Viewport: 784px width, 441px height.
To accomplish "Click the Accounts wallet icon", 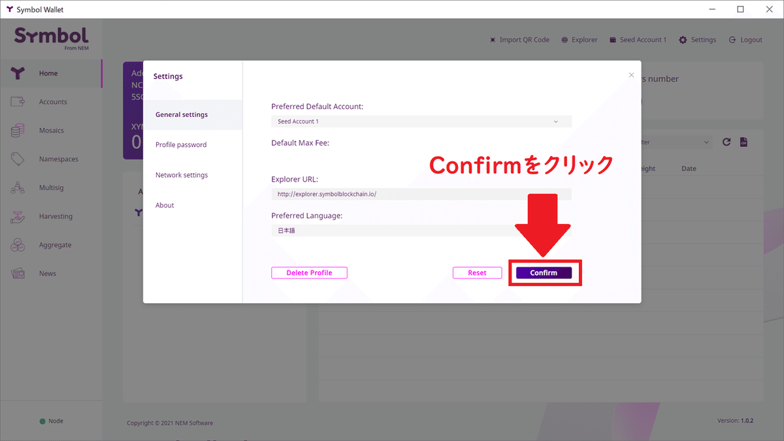I will (x=18, y=102).
